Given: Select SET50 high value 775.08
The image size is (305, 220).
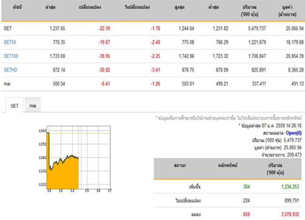Looking at the screenshot, I should (x=188, y=42).
